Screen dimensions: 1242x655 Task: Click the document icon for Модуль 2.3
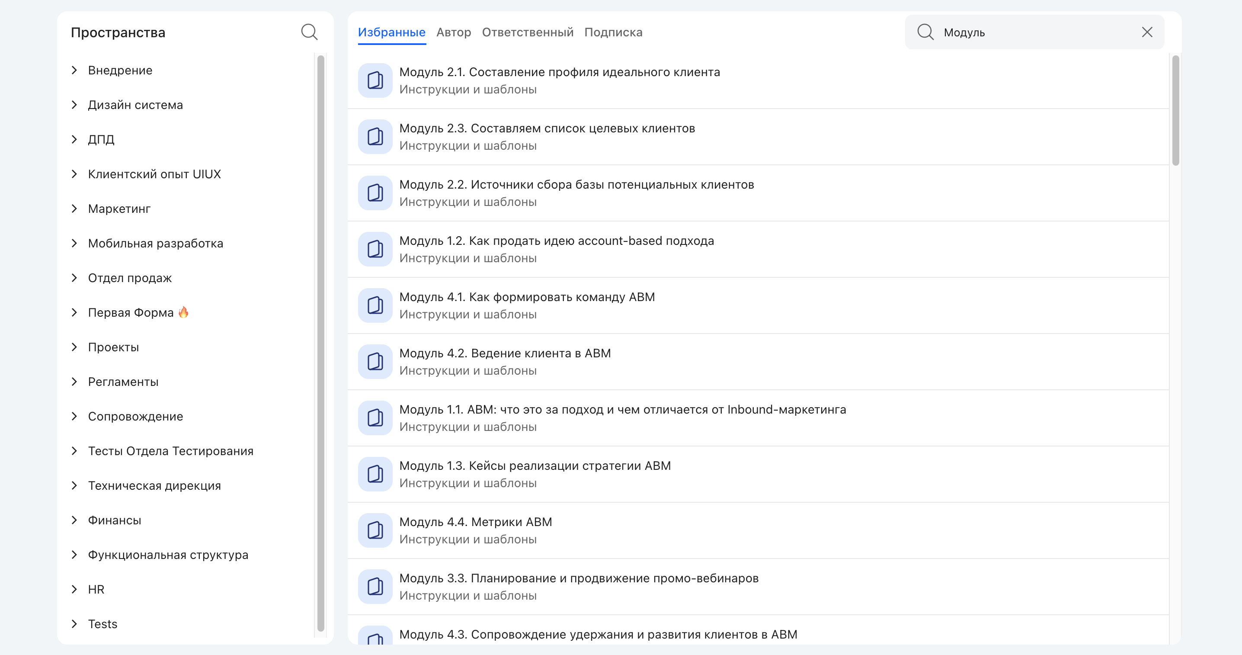point(375,137)
